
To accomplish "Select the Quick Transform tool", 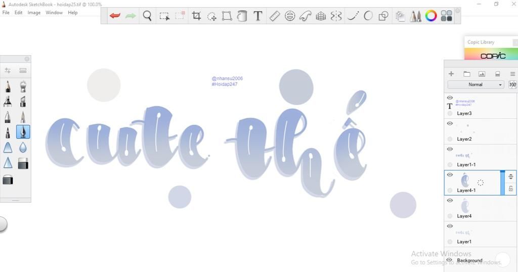I will 211,16.
